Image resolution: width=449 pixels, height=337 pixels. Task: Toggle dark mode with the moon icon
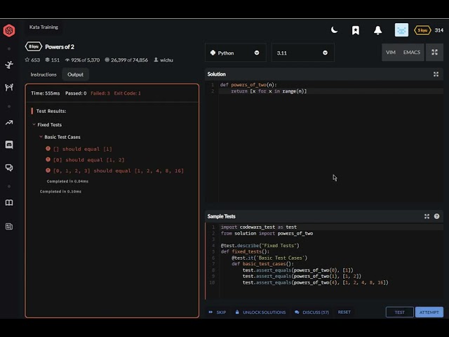(x=334, y=29)
